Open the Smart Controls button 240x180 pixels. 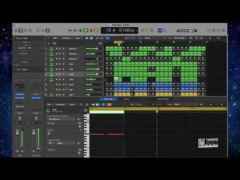(x=38, y=30)
